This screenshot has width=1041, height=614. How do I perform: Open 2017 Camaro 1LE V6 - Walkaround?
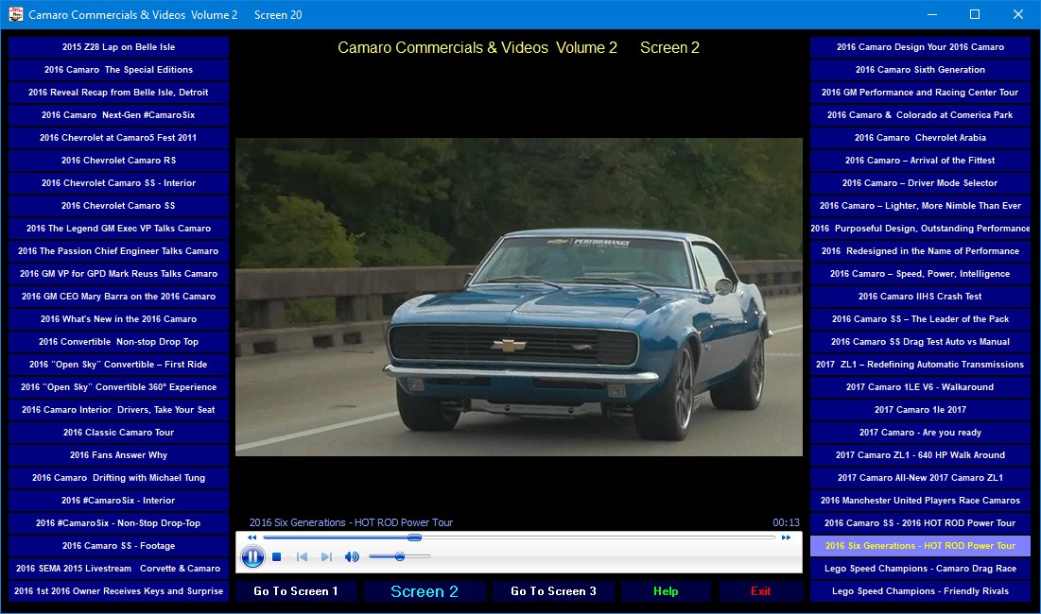(920, 387)
